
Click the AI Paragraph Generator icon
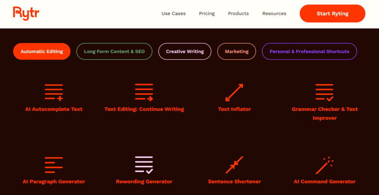pyautogui.click(x=54, y=165)
